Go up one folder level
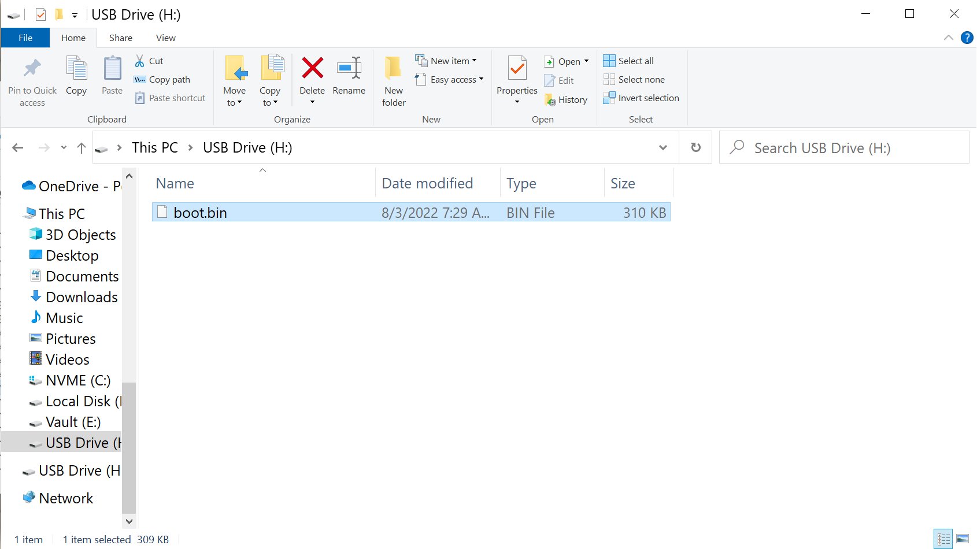 click(82, 147)
